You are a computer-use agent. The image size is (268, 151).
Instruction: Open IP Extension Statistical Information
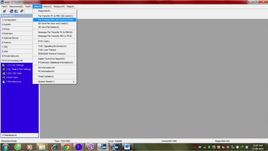[x=55, y=62]
